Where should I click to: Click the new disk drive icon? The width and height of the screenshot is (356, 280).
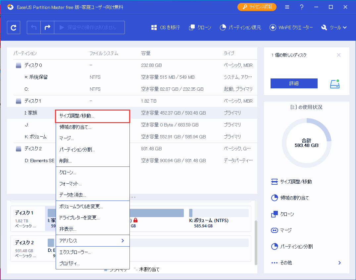coord(335,84)
